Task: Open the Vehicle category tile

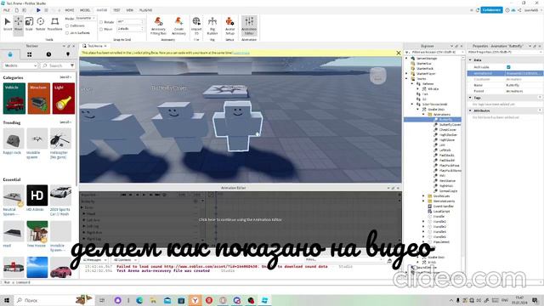Action: [x=14, y=99]
